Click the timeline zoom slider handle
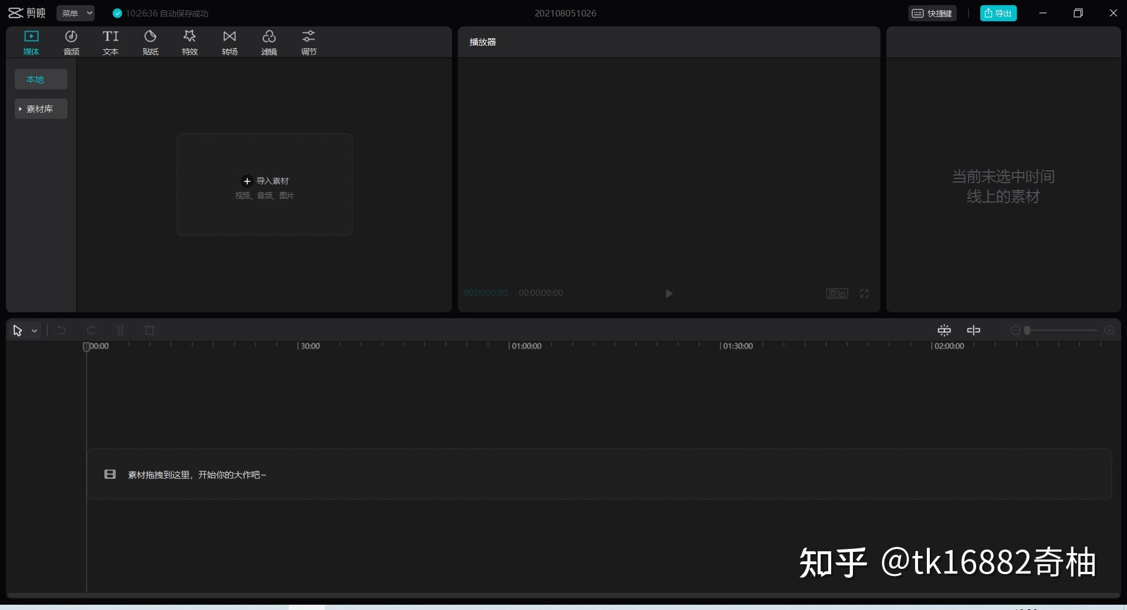Image resolution: width=1127 pixels, height=610 pixels. (x=1027, y=331)
